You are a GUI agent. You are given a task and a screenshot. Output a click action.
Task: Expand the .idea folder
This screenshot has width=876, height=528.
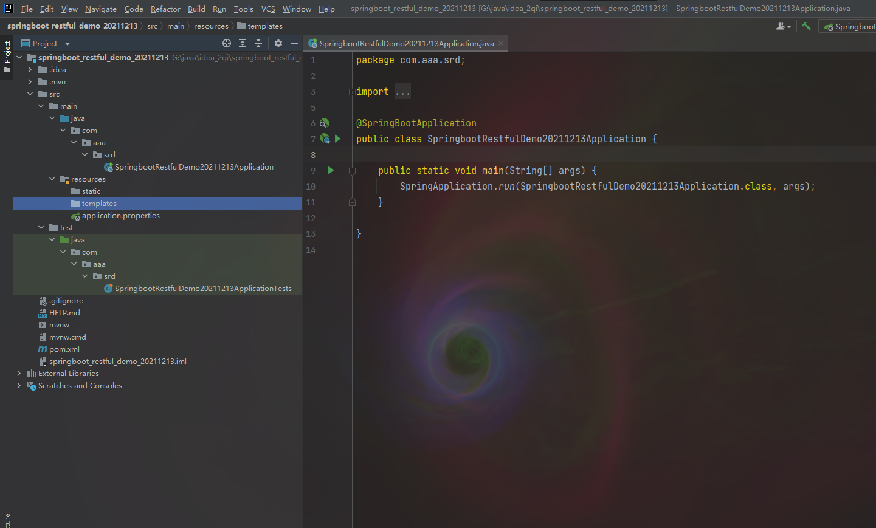pyautogui.click(x=30, y=70)
